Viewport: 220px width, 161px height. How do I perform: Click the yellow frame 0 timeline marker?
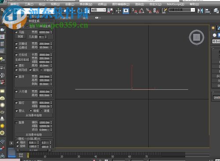(28, 155)
